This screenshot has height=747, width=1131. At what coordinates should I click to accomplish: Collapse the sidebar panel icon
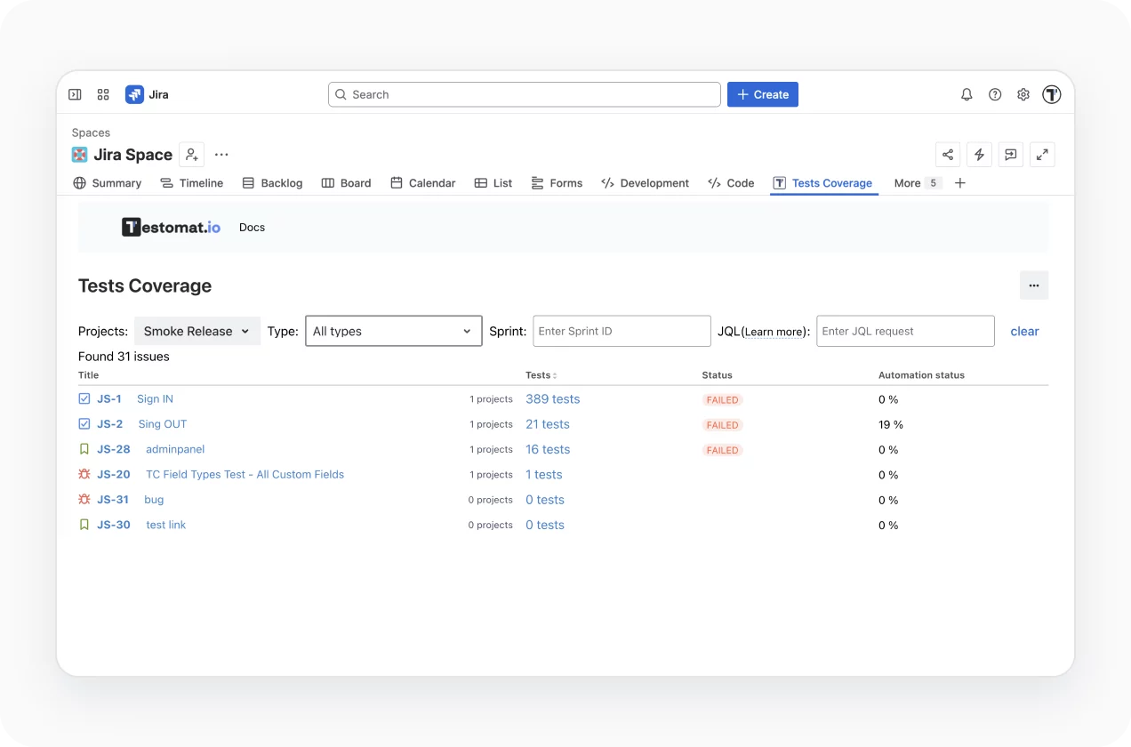click(76, 94)
